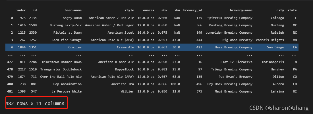Select the 'Maui Brewing Company' cell
The height and width of the screenshot is (114, 313).
233,91
